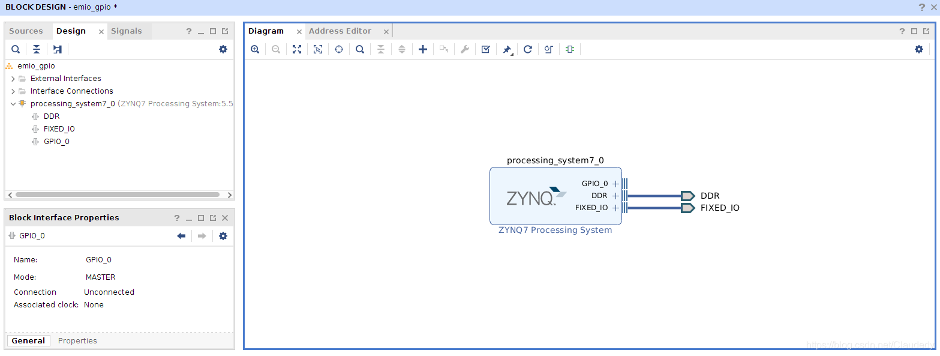Go back in Block Interface Properties
940x356 pixels.
(x=181, y=236)
